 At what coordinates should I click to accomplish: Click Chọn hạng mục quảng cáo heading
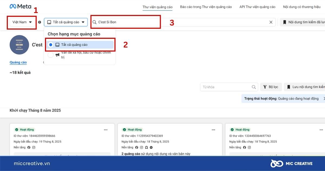(x=74, y=34)
